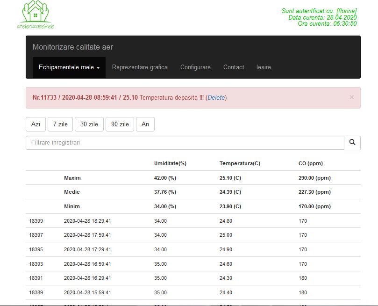Click the CO (ppm) column header
The image size is (378, 306).
(310, 163)
